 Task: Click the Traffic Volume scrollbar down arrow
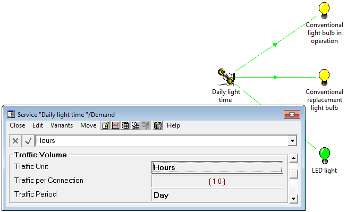click(294, 199)
